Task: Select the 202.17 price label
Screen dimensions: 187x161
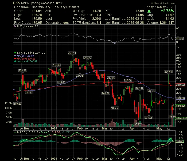Action: (140, 88)
